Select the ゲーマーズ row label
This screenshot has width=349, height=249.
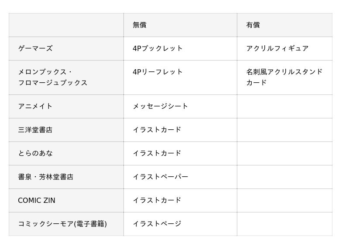point(35,48)
